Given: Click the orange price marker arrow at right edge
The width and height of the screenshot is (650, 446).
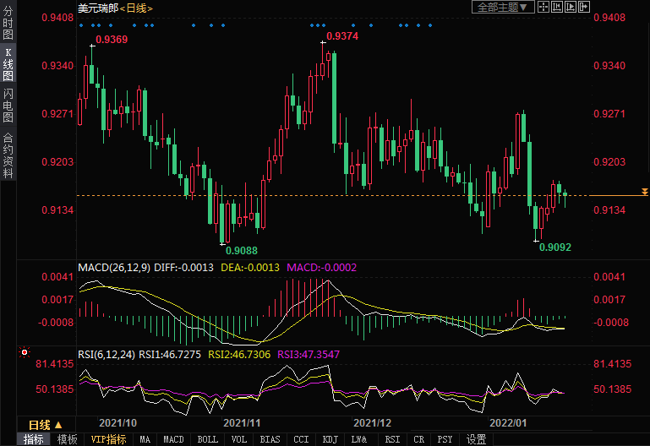Looking at the screenshot, I should click(645, 193).
